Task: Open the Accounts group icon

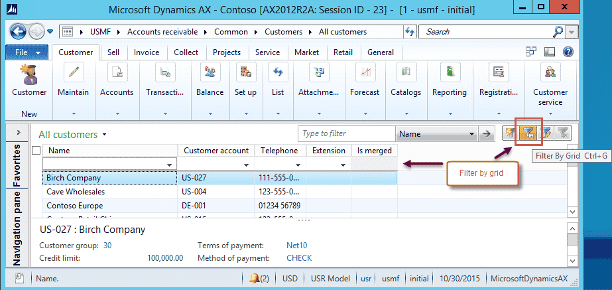Action: pos(117,72)
